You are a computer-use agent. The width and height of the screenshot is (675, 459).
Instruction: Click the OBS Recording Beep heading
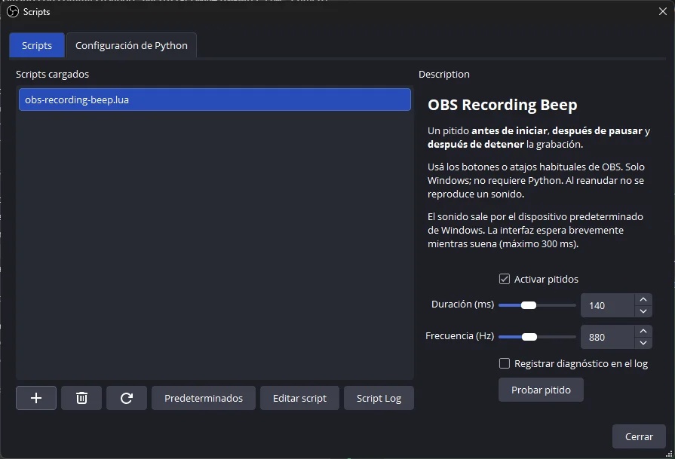(x=502, y=105)
